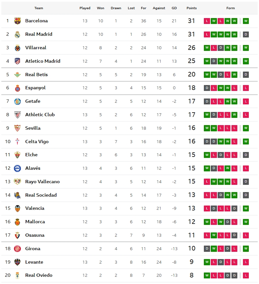Click the Real Madrid crest icon

click(x=17, y=34)
